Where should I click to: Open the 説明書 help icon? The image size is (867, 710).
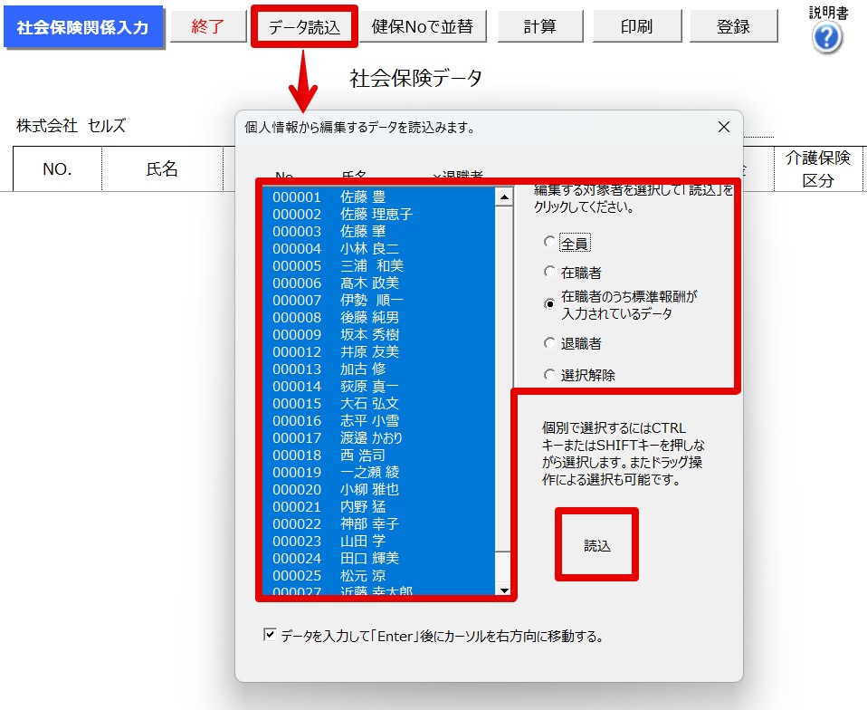coord(827,38)
